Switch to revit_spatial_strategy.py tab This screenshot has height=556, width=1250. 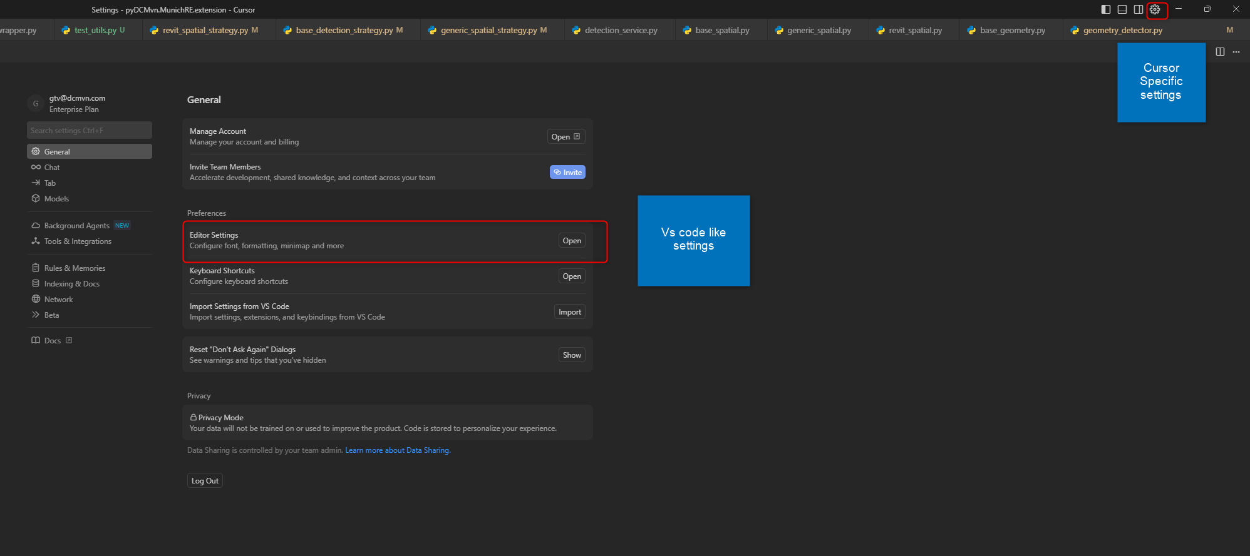205,30
